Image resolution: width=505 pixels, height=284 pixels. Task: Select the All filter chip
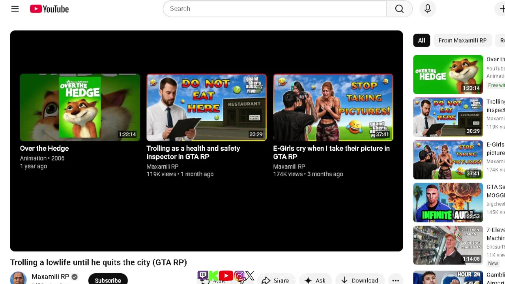(x=421, y=40)
